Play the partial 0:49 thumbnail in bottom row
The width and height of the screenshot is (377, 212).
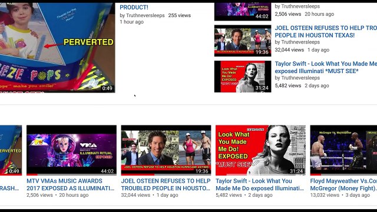click(x=11, y=150)
